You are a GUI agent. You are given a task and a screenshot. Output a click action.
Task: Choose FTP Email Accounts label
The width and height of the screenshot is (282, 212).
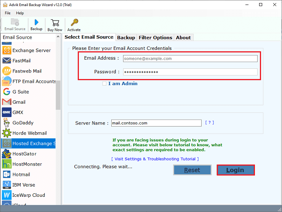(34, 81)
